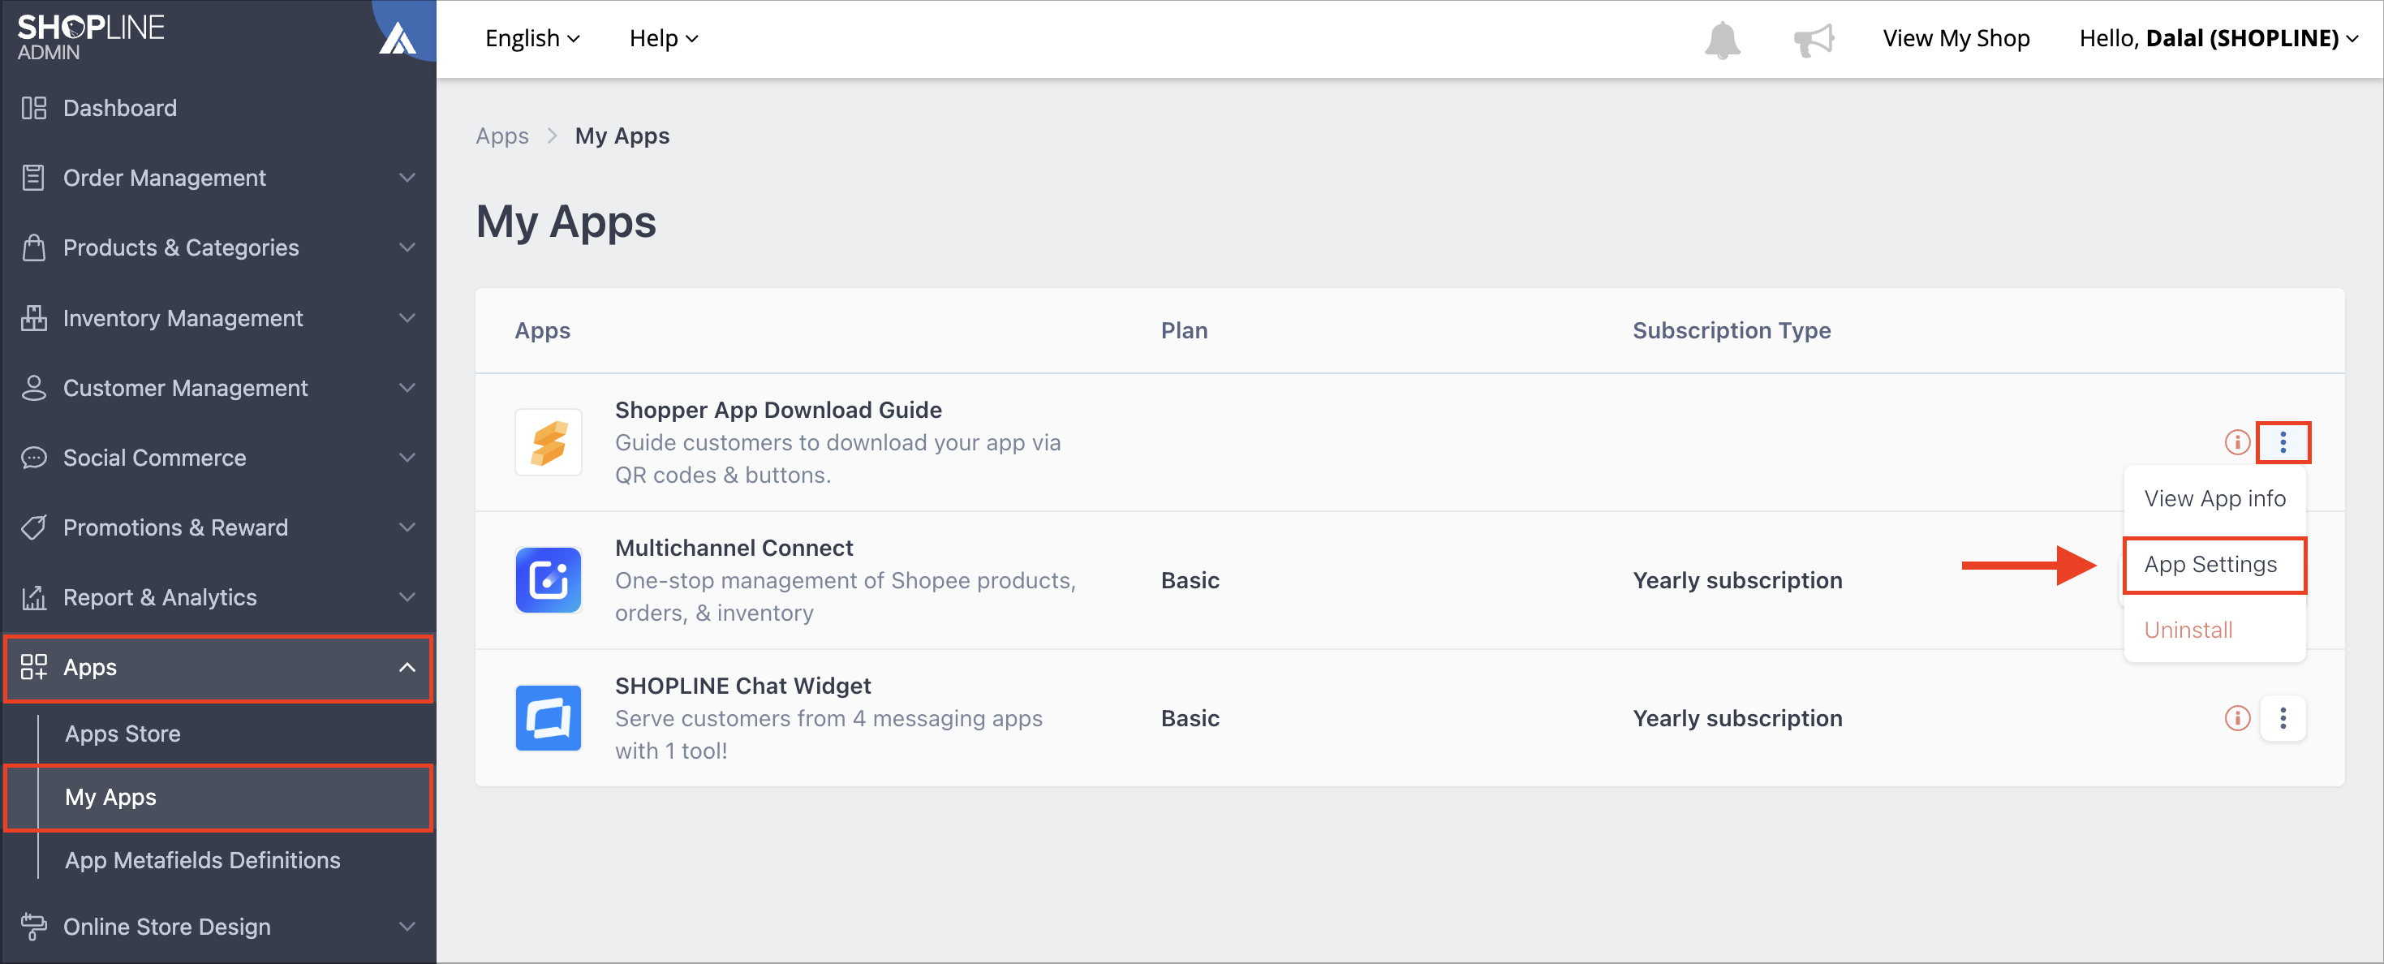
Task: Click the Shopper App Download Guide title
Action: click(778, 410)
